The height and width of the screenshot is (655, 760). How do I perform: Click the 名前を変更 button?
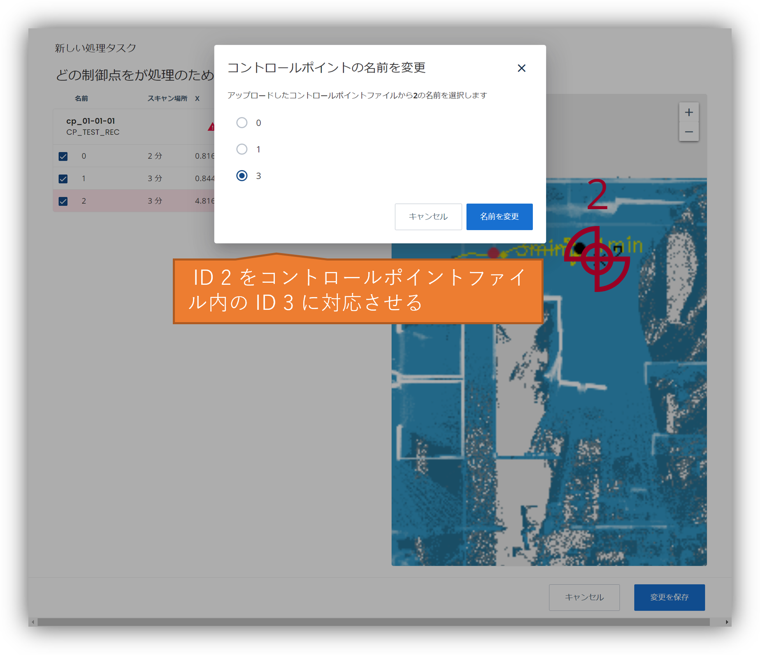coord(500,217)
